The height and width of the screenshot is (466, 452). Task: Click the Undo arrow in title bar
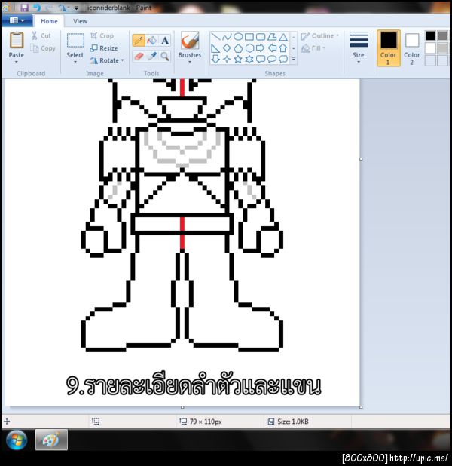38,8
